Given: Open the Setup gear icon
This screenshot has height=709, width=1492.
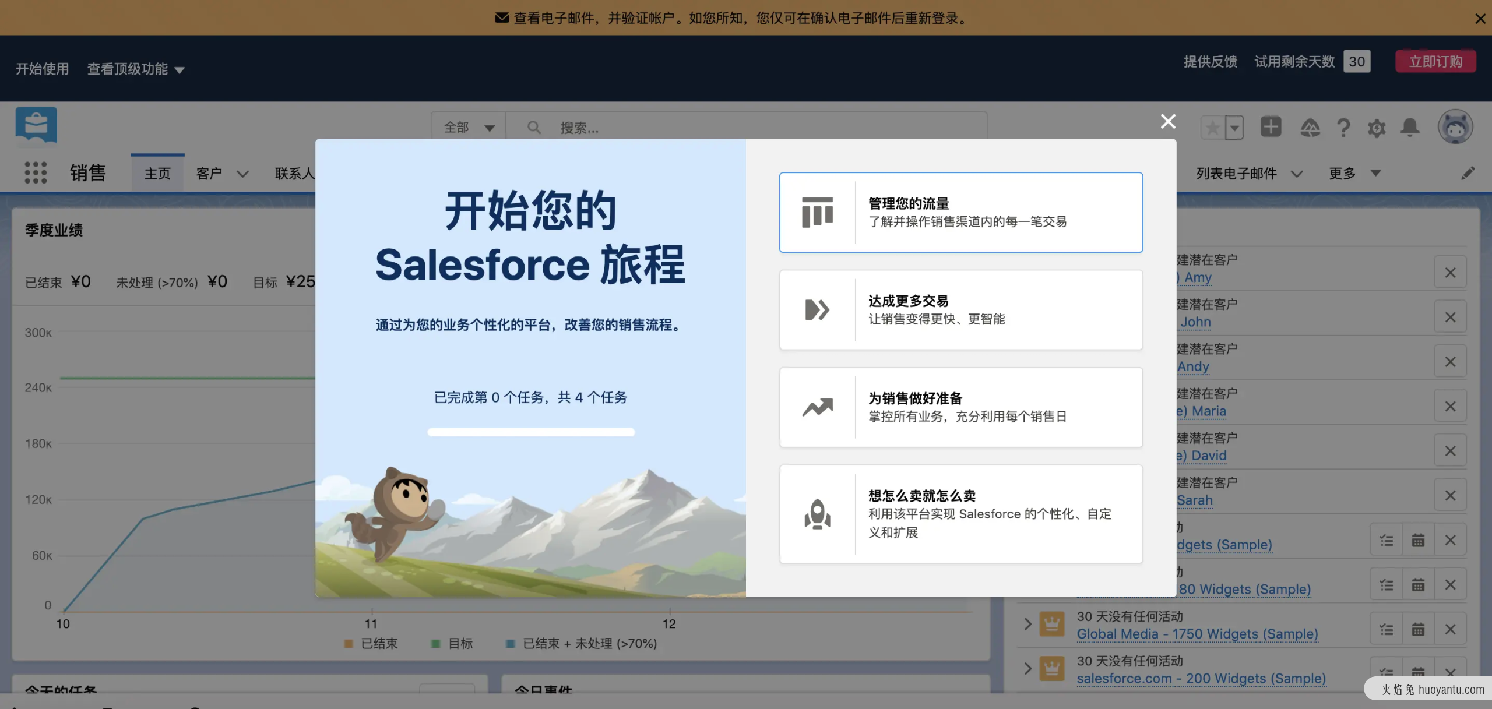Looking at the screenshot, I should click(x=1377, y=128).
